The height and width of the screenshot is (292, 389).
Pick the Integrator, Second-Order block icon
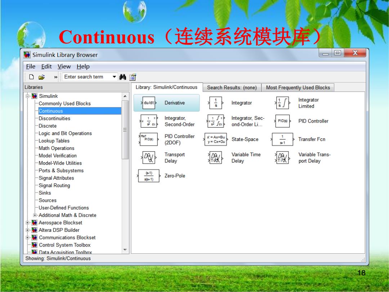149,121
